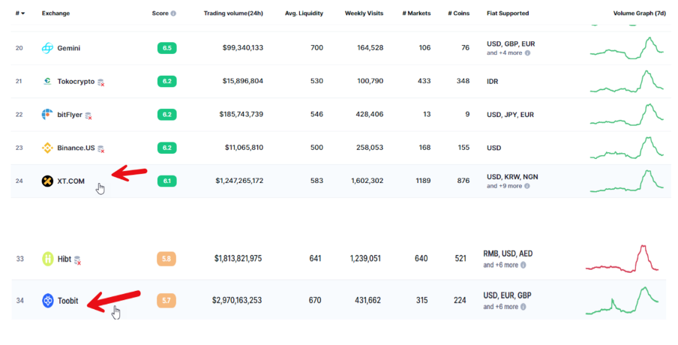Click the reserves icon beside bitFlyer

(x=88, y=115)
